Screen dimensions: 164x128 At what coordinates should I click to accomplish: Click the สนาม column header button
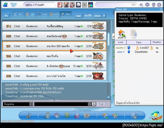pos(98,16)
